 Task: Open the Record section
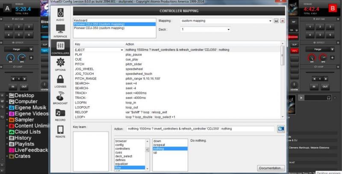coord(60,115)
